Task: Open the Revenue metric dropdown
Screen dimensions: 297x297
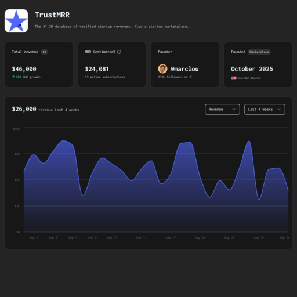Action: [x=222, y=109]
